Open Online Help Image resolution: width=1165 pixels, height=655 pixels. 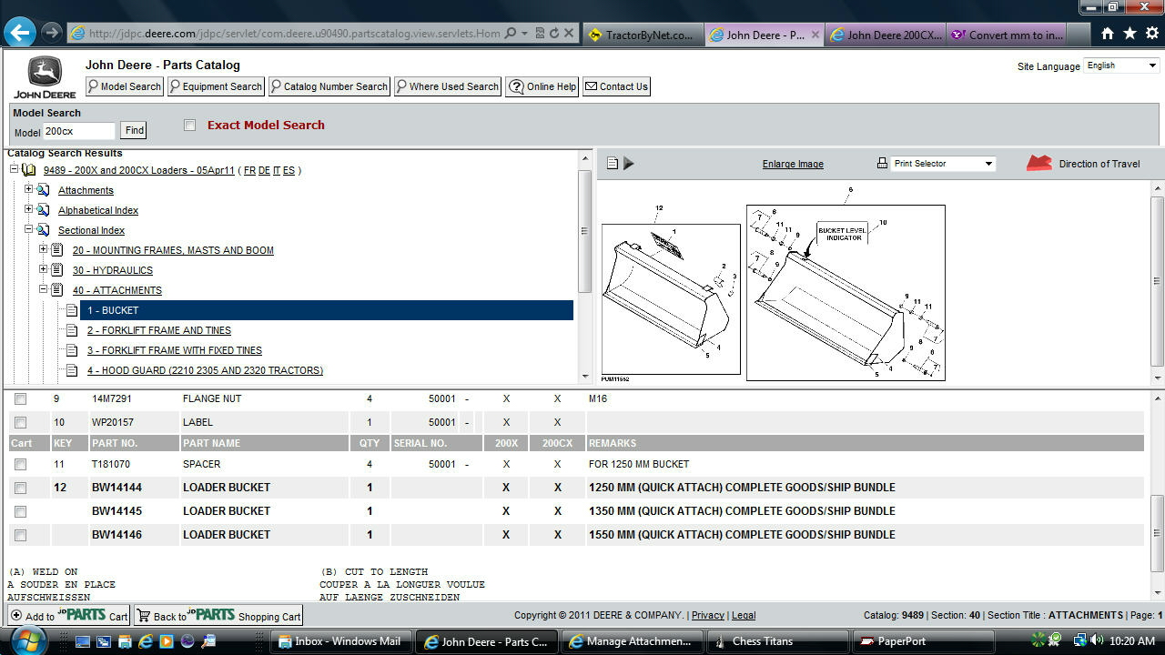coord(542,86)
